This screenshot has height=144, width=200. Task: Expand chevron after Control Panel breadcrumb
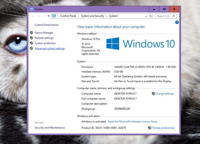pyautogui.click(x=78, y=16)
